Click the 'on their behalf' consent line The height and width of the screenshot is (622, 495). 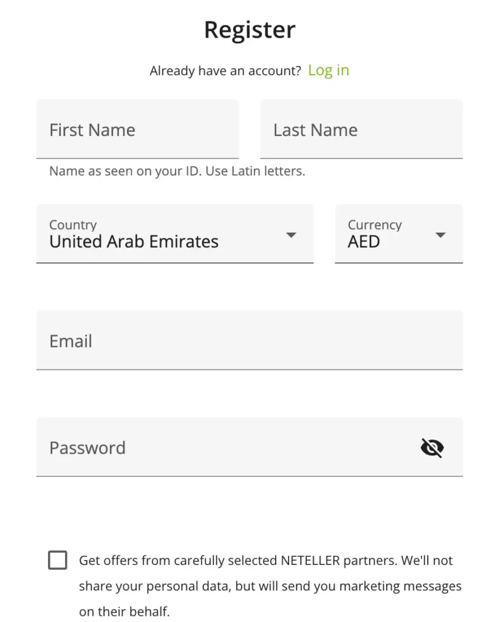125,611
